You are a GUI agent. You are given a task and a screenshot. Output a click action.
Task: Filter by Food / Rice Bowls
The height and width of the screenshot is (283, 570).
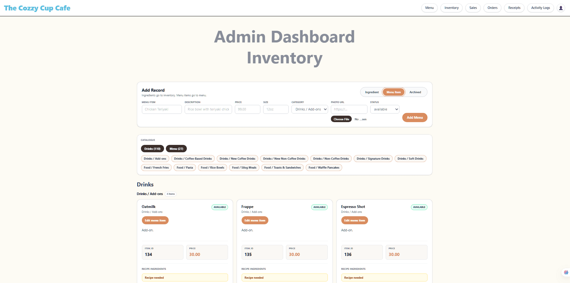tap(213, 168)
